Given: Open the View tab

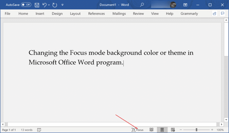Looking at the screenshot, I should (155, 14).
